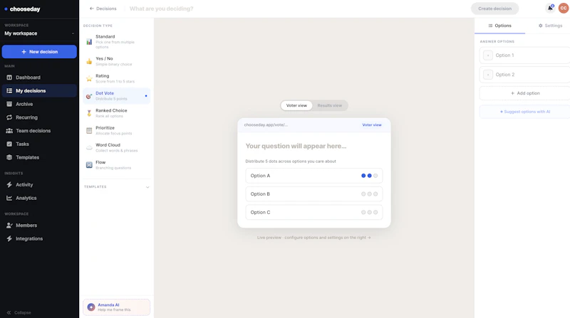Open the Analytics page
Image resolution: width=570 pixels, height=318 pixels.
pyautogui.click(x=39, y=198)
